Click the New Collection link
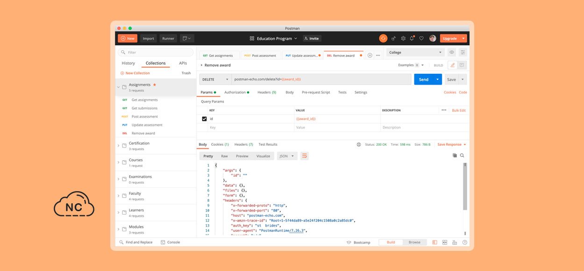584x271 pixels. point(135,73)
